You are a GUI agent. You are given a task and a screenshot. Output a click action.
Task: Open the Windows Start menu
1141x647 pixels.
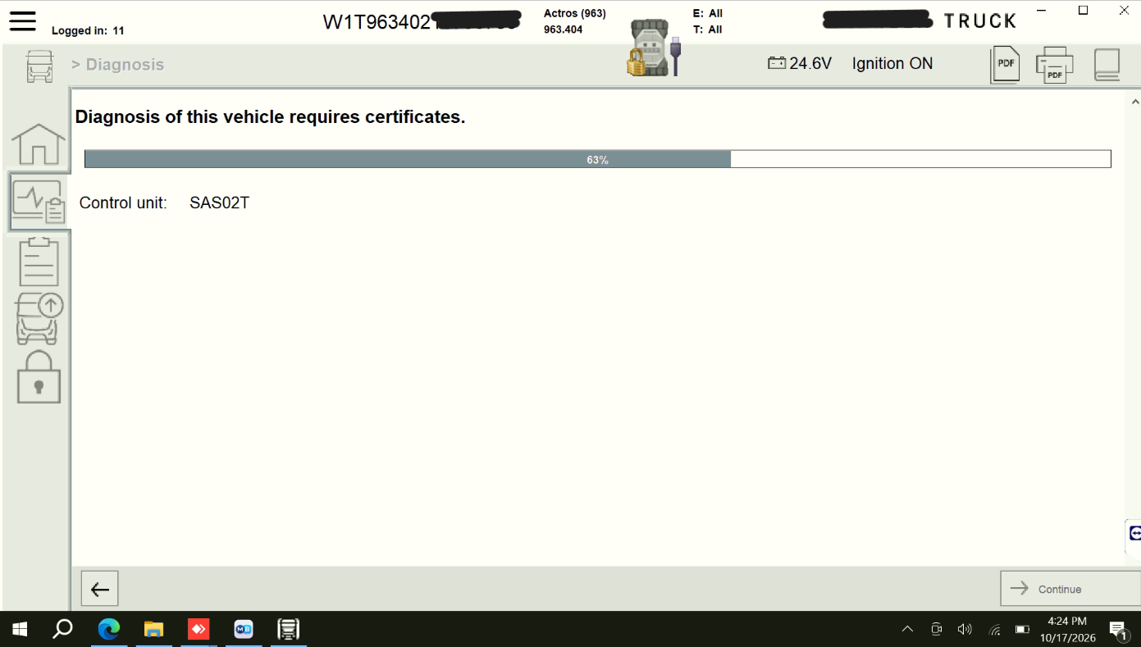tap(20, 629)
